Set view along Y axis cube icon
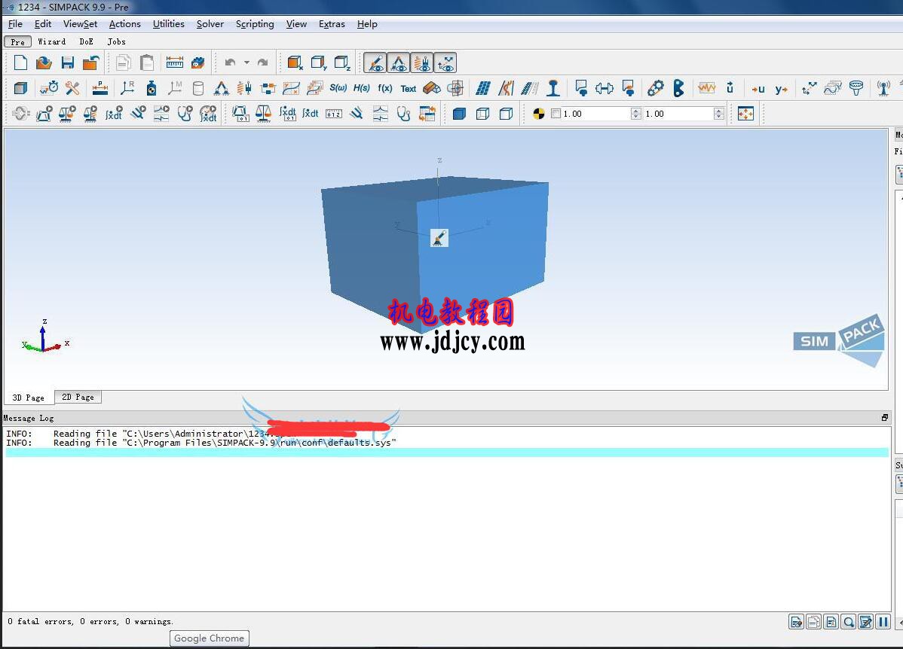 click(x=319, y=62)
